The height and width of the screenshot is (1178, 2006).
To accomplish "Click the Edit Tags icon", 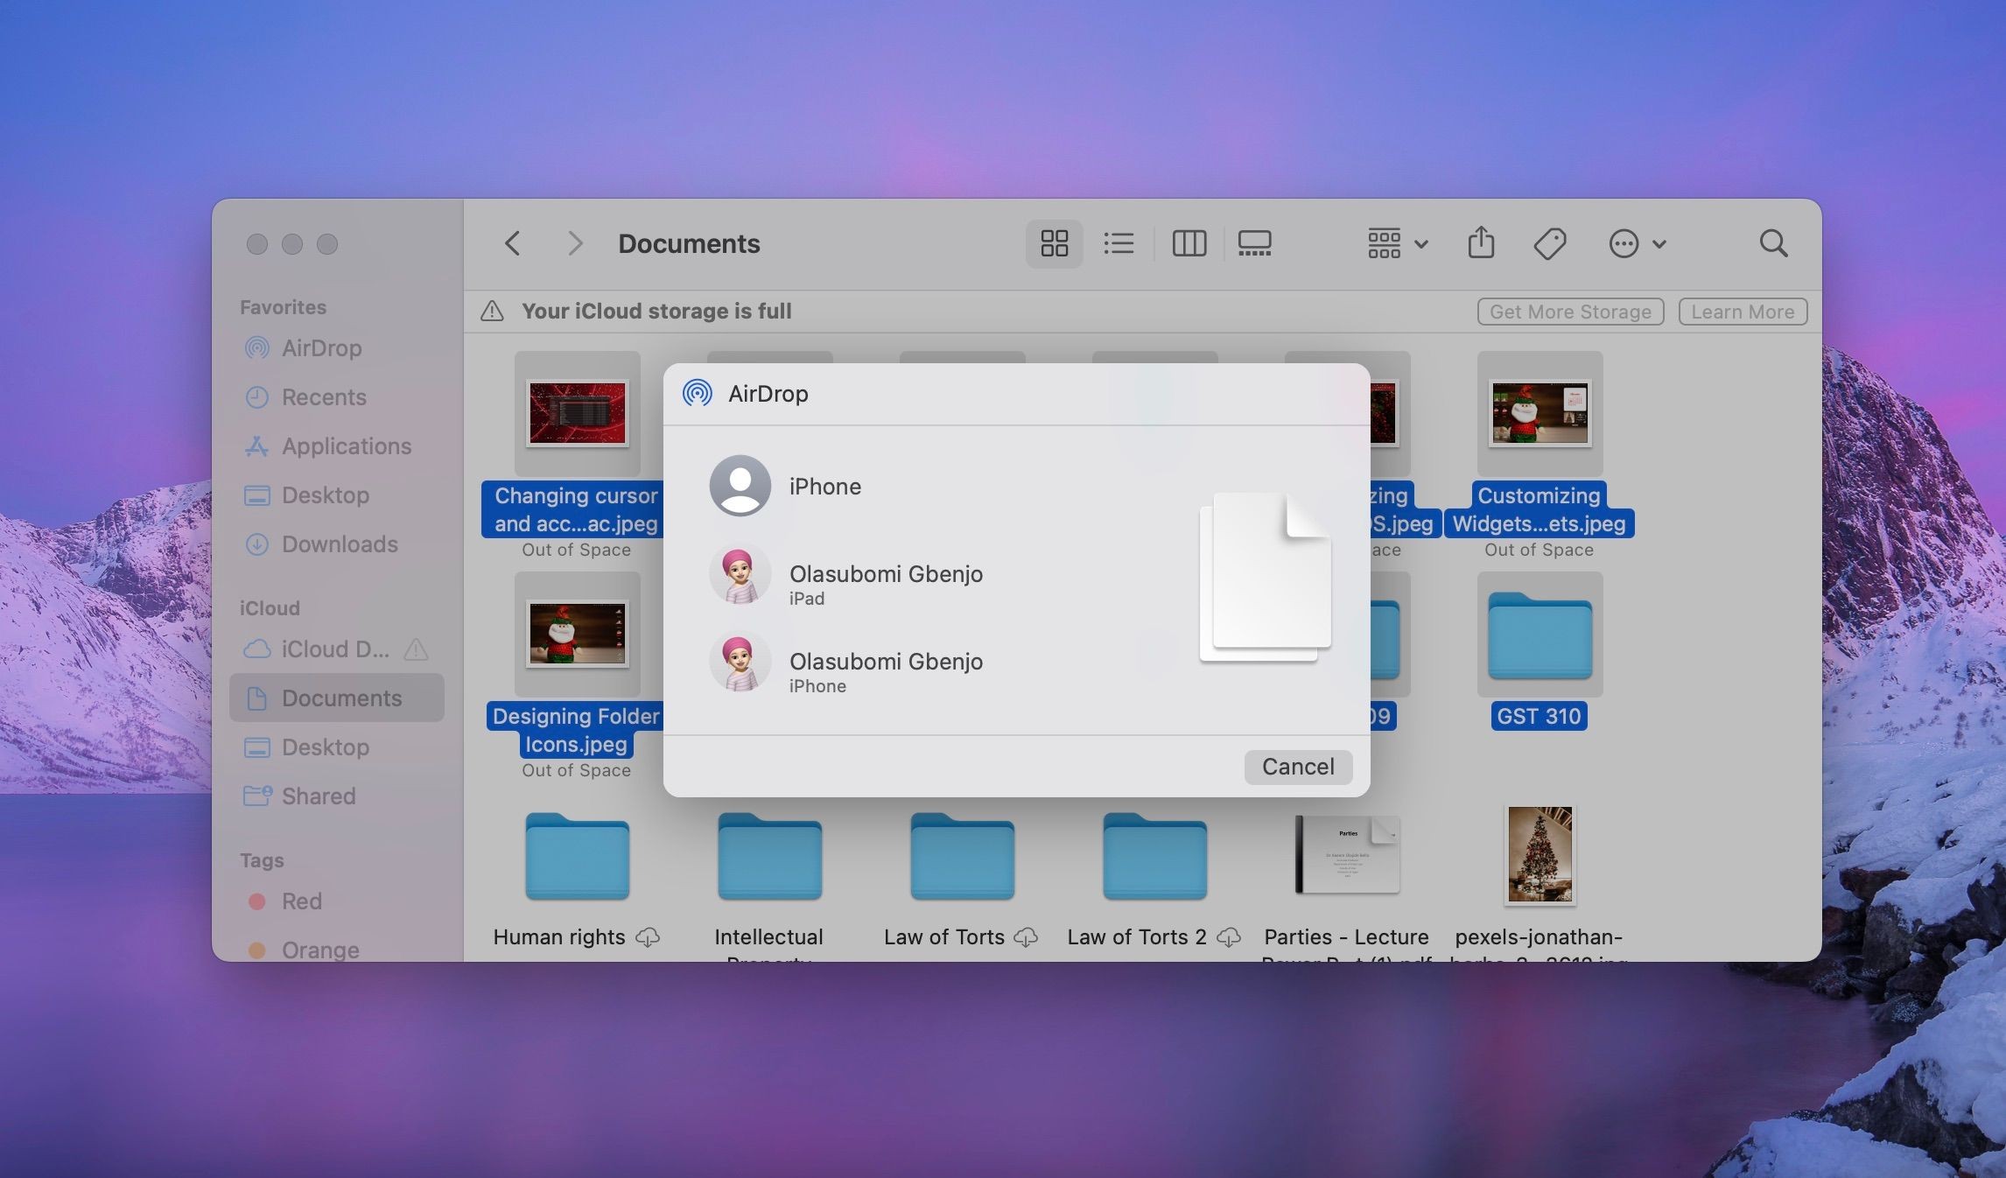I will coord(1549,243).
